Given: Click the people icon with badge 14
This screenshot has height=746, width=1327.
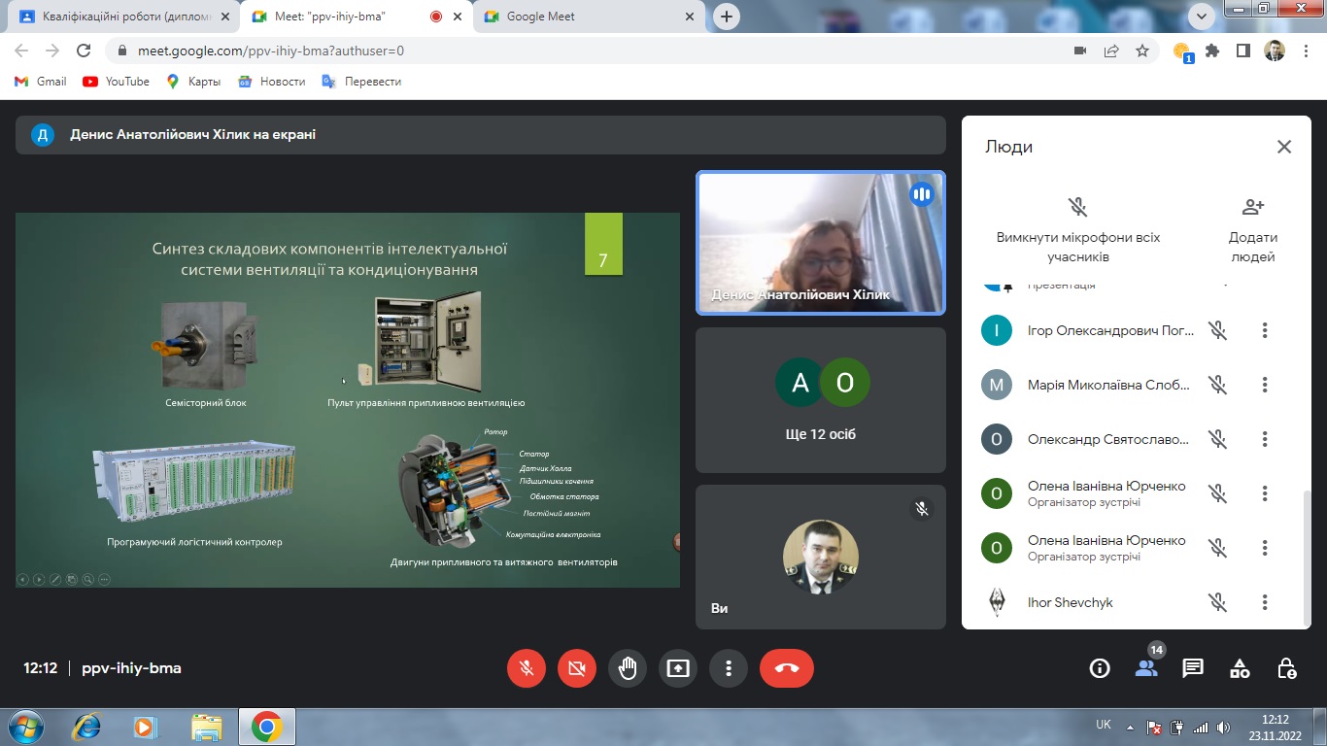Looking at the screenshot, I should tap(1146, 667).
